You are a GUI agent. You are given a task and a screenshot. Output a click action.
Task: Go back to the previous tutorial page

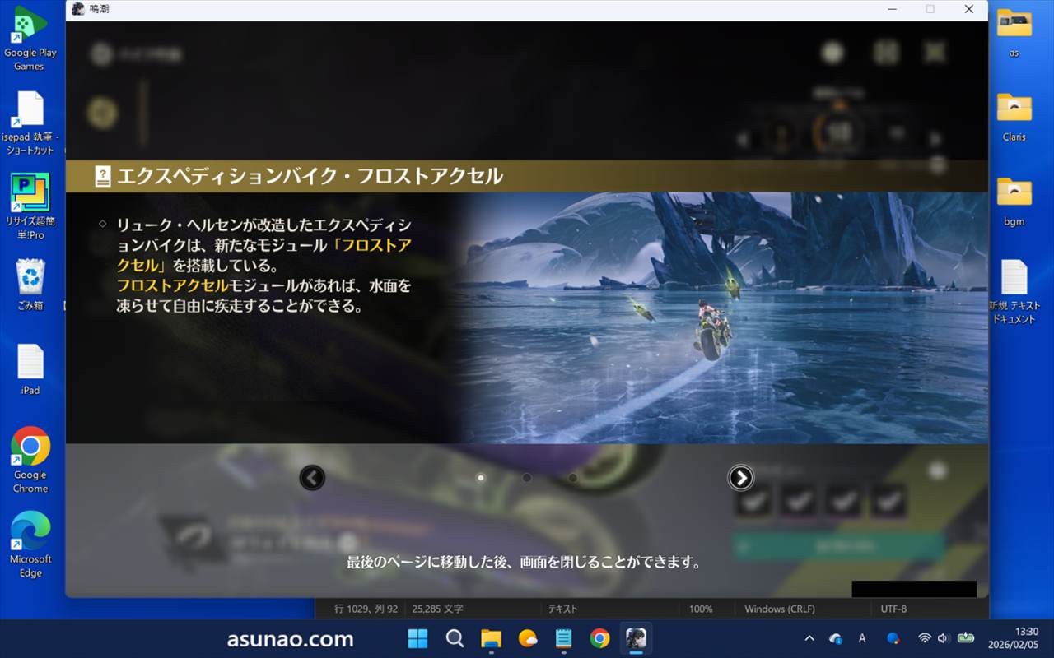pyautogui.click(x=312, y=477)
